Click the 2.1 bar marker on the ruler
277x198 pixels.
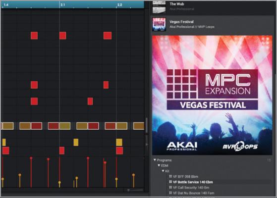coord(63,4)
